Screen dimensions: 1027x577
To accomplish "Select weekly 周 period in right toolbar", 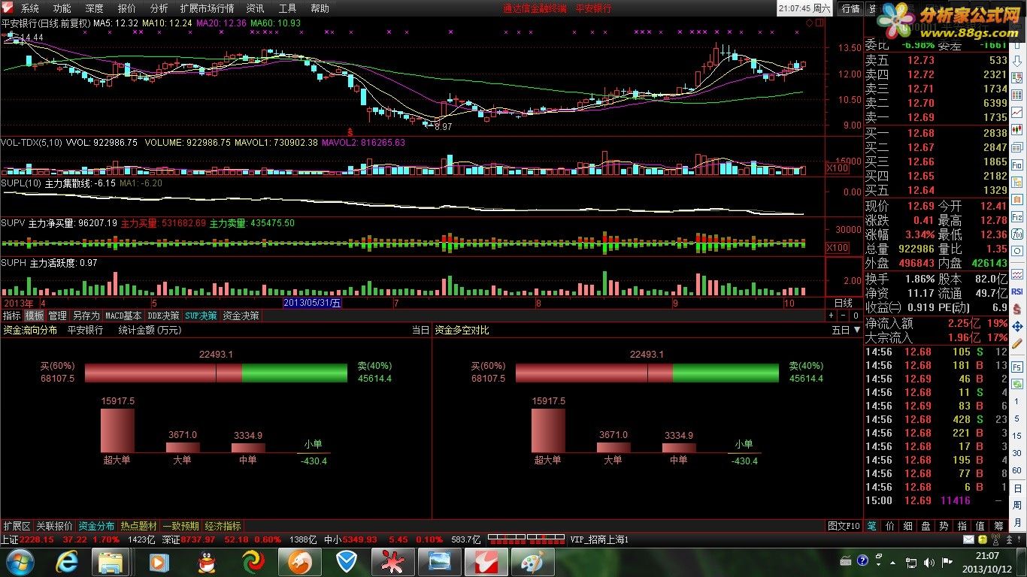I will point(1016,506).
